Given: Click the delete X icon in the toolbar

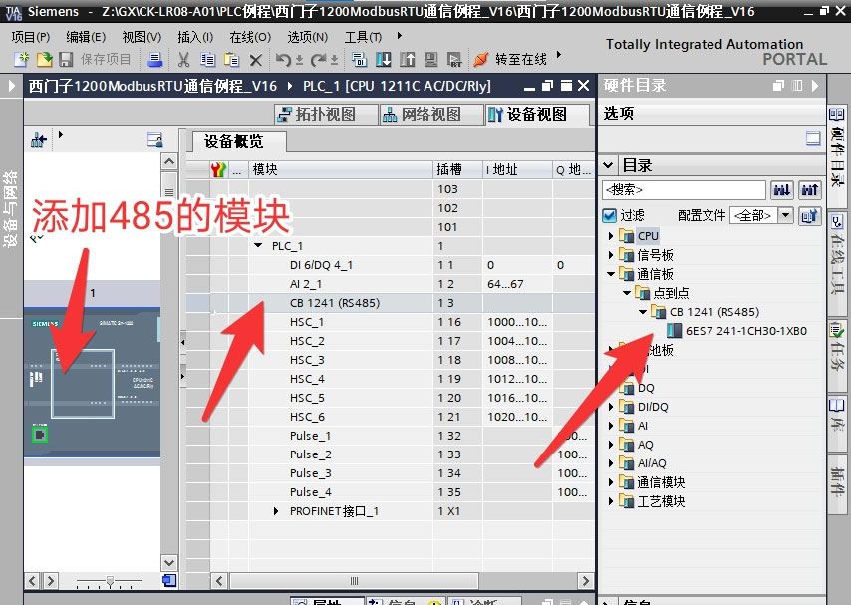Looking at the screenshot, I should [x=256, y=60].
